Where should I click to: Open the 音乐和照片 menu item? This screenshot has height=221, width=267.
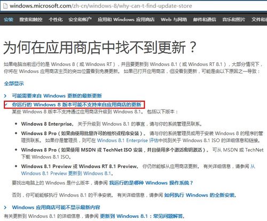[x=234, y=19]
